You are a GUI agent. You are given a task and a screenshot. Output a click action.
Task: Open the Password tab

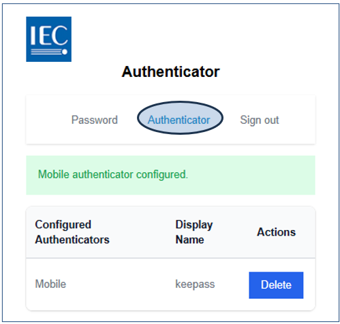click(95, 120)
